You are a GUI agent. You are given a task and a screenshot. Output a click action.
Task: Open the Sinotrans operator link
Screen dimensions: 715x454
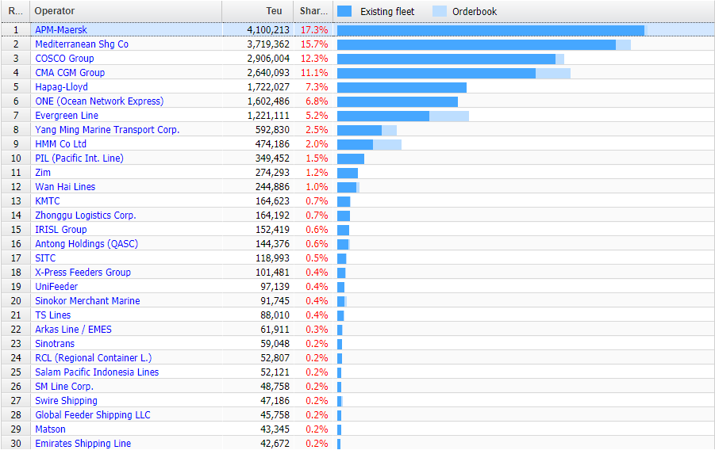pyautogui.click(x=55, y=344)
